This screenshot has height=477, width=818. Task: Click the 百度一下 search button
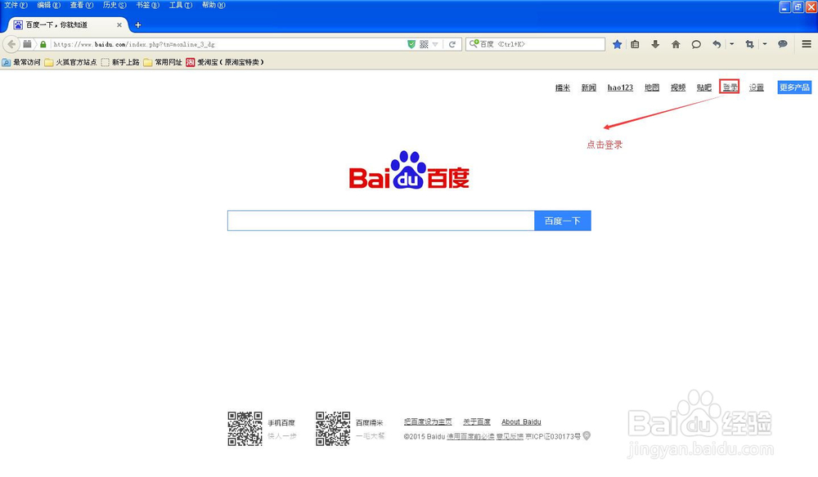point(563,221)
